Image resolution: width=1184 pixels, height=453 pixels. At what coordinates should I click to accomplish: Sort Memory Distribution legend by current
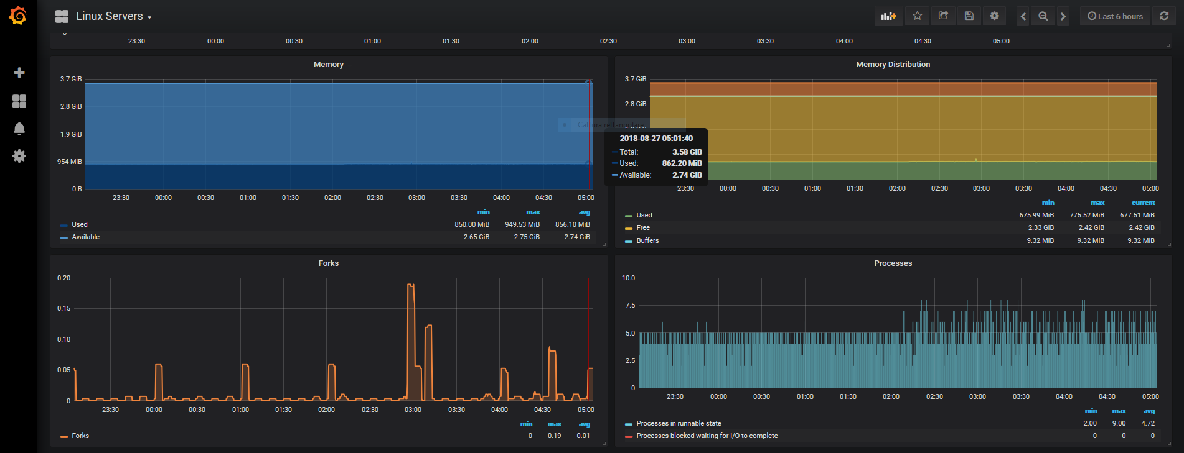click(x=1143, y=203)
